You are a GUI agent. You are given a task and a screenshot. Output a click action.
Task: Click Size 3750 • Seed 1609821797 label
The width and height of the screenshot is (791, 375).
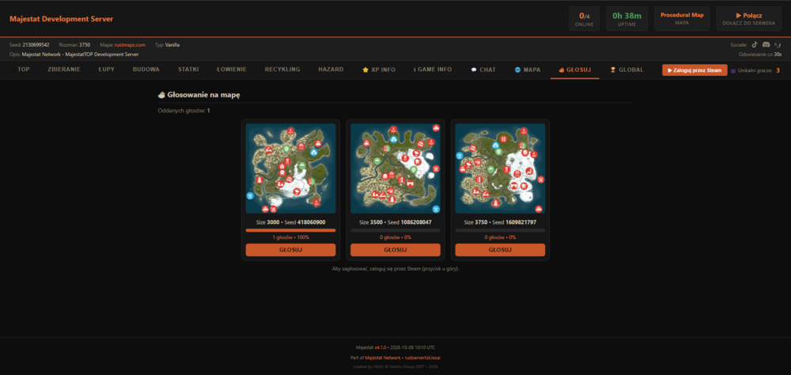coord(500,222)
